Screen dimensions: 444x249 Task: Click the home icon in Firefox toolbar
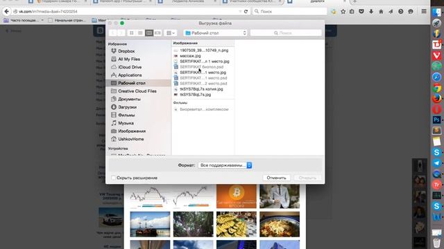coord(381,12)
